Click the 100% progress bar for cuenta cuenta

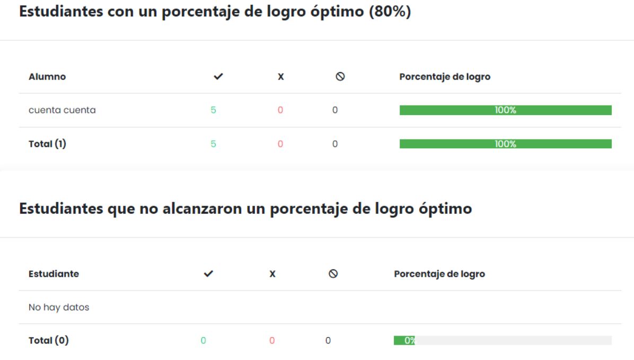(x=505, y=110)
